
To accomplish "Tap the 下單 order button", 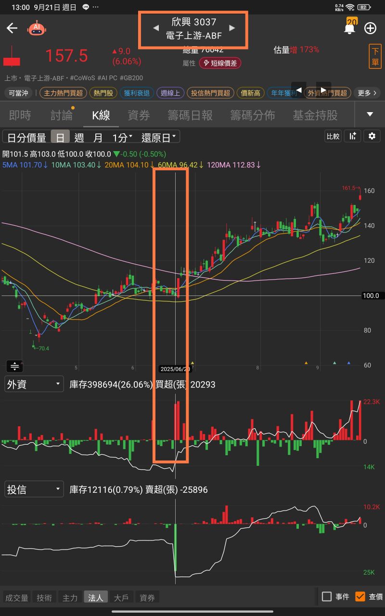I will click(375, 57).
